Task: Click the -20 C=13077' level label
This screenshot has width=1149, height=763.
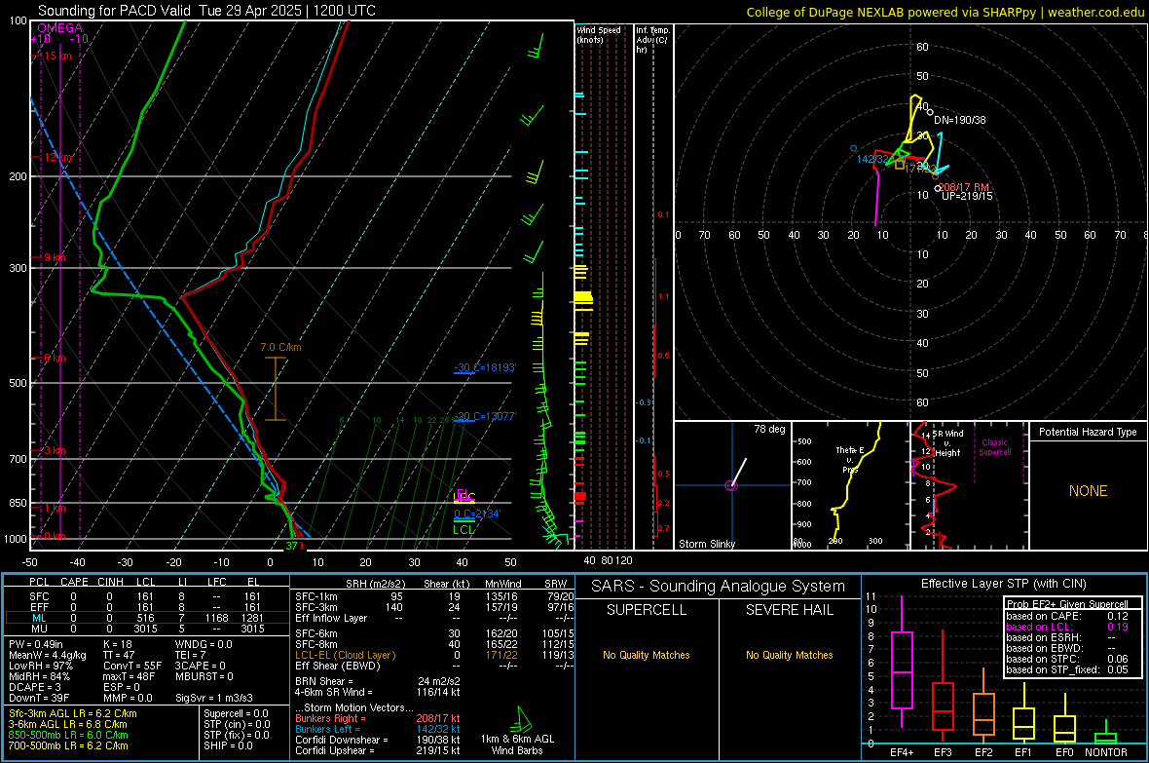Action: tap(485, 416)
